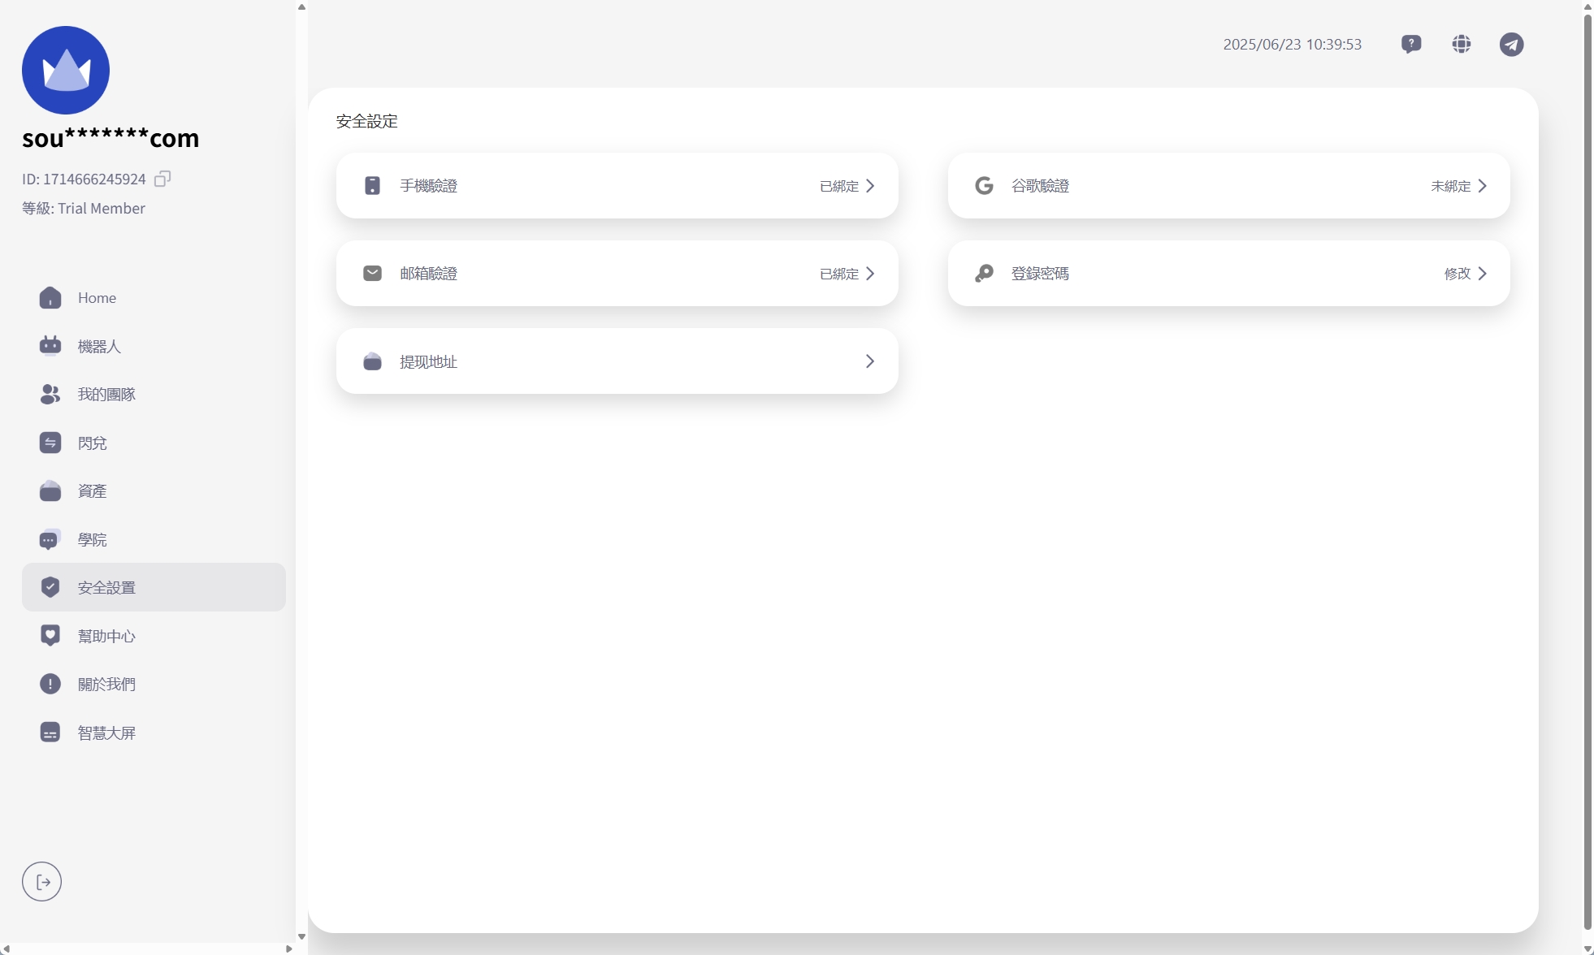Click the logout icon at the sidebar bottom

click(42, 882)
